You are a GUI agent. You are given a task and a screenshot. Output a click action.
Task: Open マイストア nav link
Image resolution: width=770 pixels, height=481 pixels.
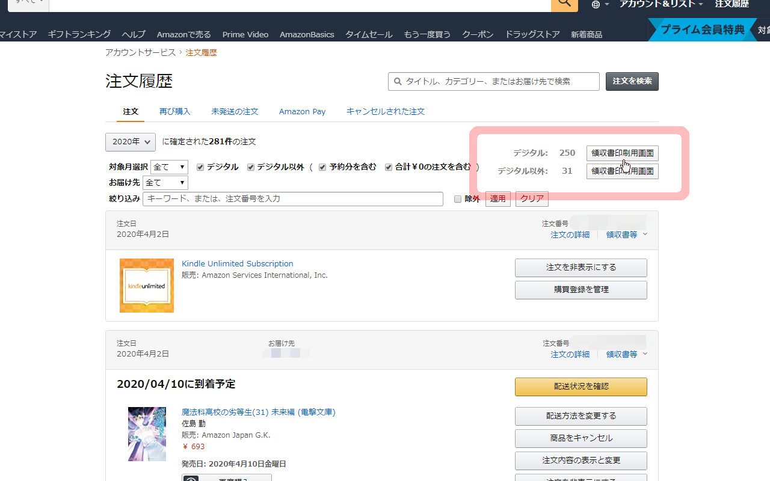click(18, 34)
